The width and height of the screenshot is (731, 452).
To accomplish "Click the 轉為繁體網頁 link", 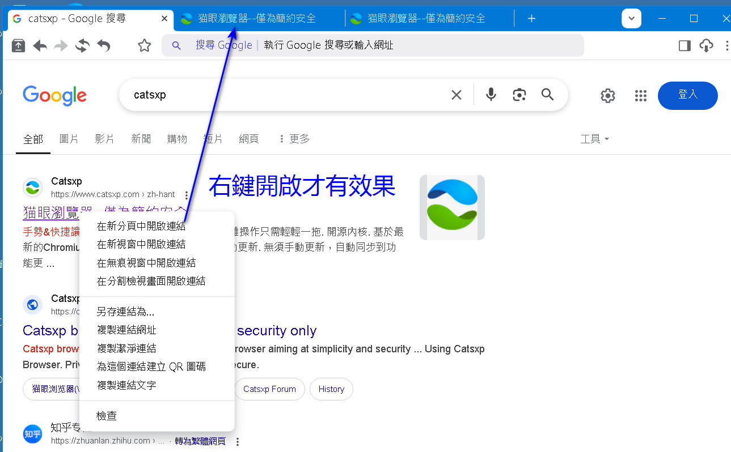I will pyautogui.click(x=200, y=441).
